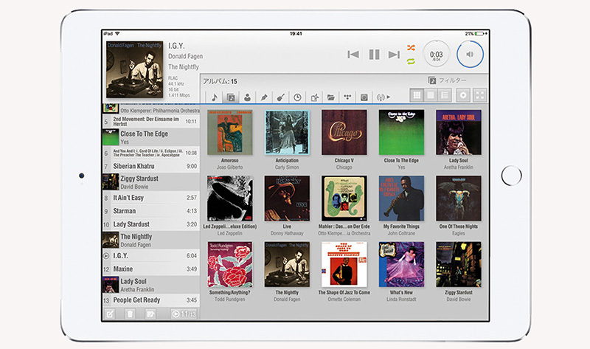Image resolution: width=590 pixels, height=349 pixels.
Task: Select 'And You And I' queue track
Action: (x=151, y=153)
